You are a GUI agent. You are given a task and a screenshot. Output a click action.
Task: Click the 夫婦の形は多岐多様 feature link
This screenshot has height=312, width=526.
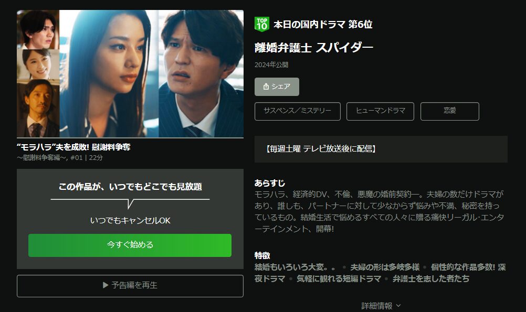tap(385, 267)
